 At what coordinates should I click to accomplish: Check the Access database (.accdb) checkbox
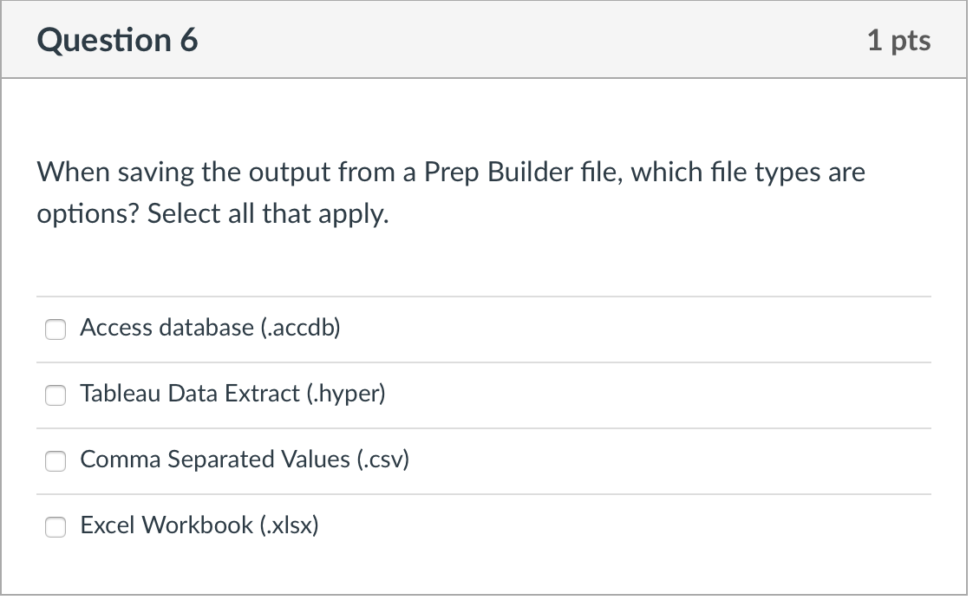coord(56,329)
